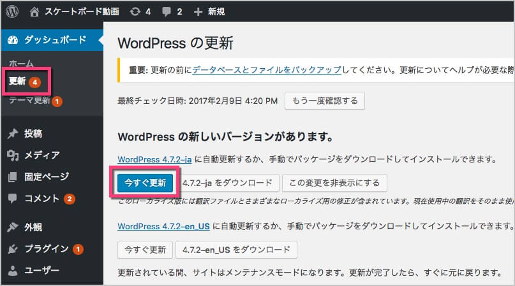Go to ホーム submenu item

click(21, 63)
